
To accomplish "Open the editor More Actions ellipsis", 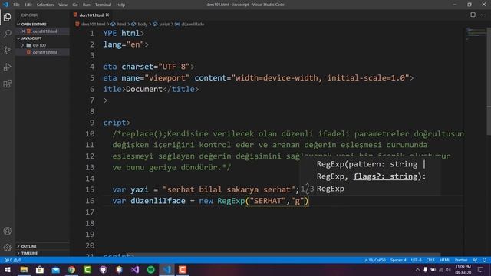I will (483, 15).
